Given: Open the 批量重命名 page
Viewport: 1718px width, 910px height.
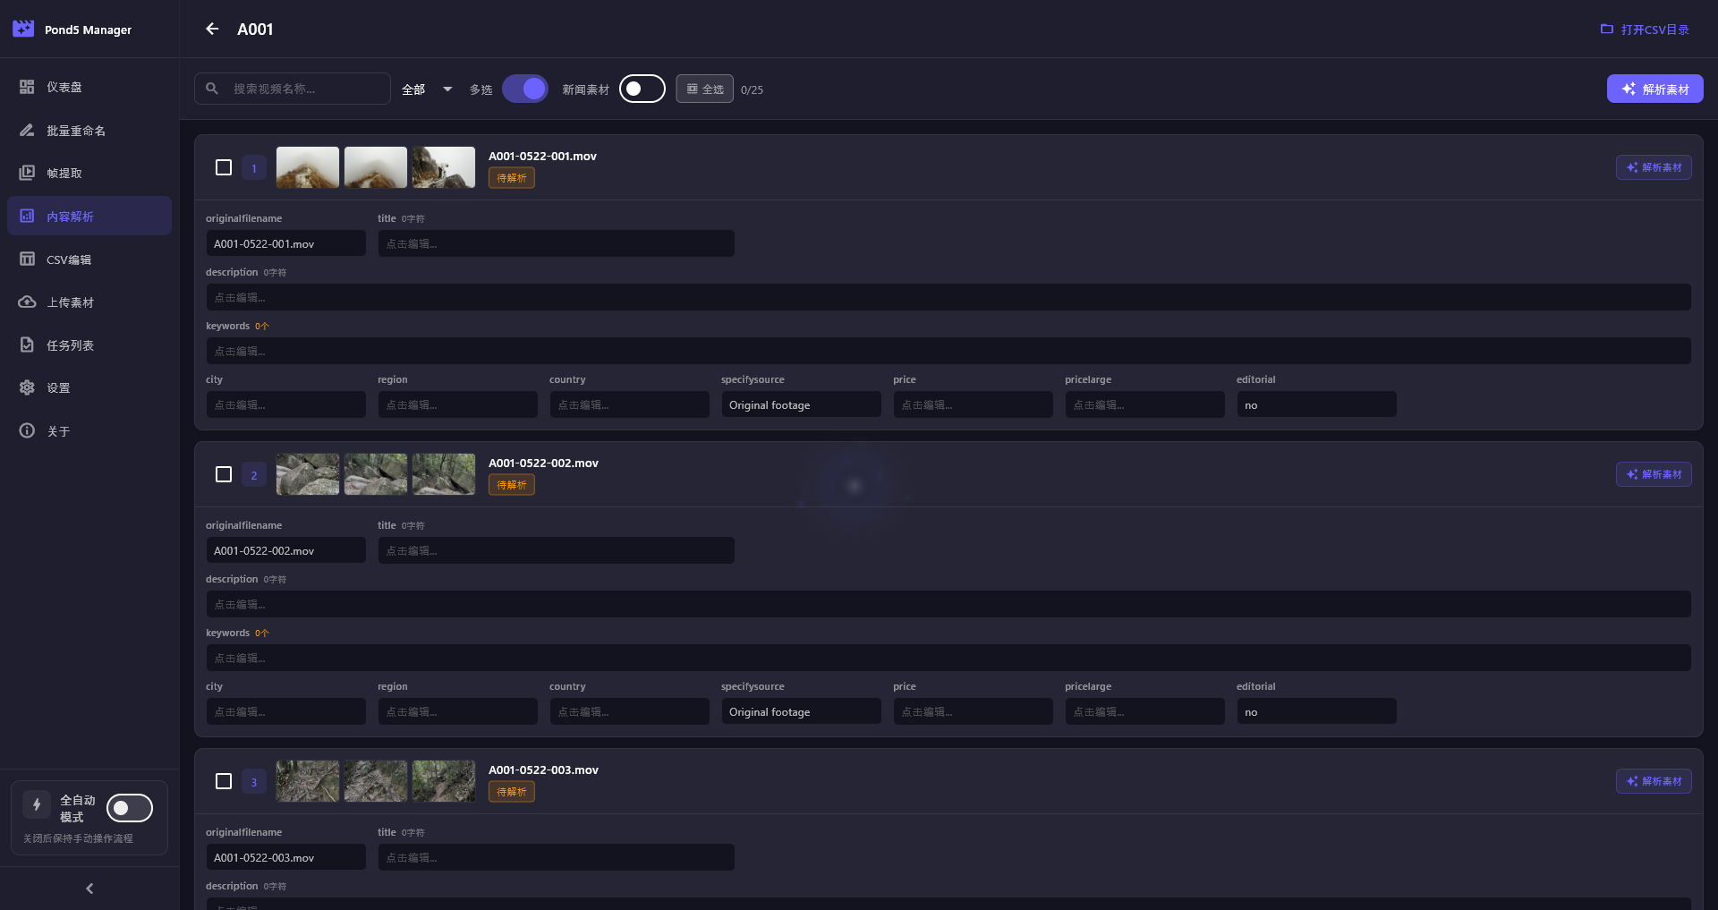Looking at the screenshot, I should pos(89,130).
